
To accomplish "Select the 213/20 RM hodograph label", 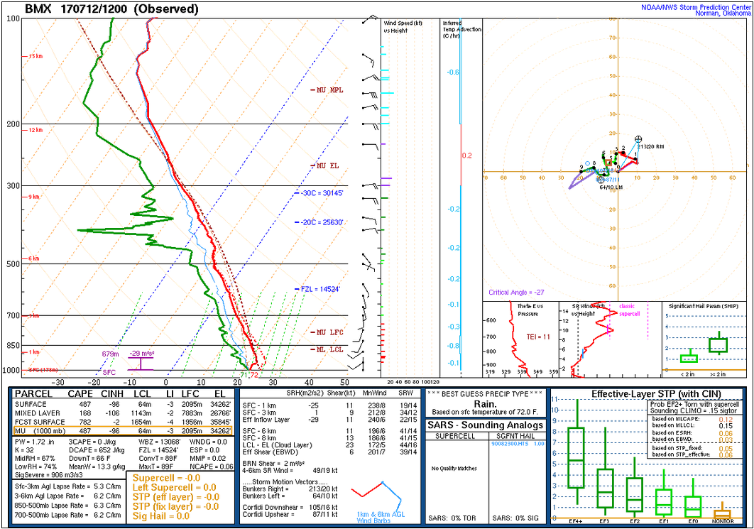I will pos(650,147).
